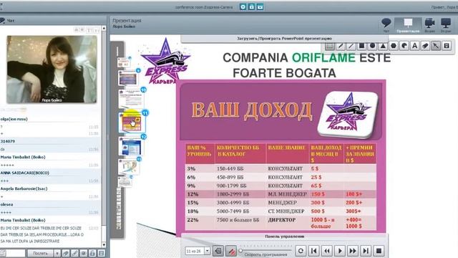Open emoticon picker left of chat input
458x258 pixels.
click(x=3, y=253)
